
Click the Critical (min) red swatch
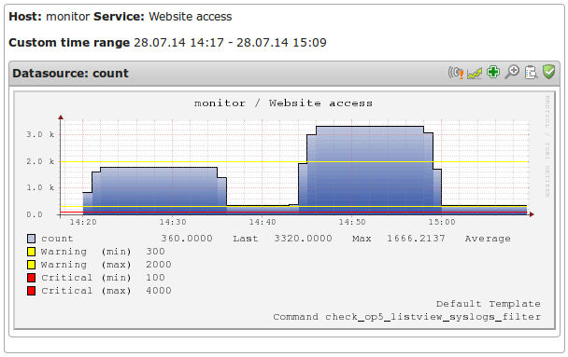click(31, 278)
